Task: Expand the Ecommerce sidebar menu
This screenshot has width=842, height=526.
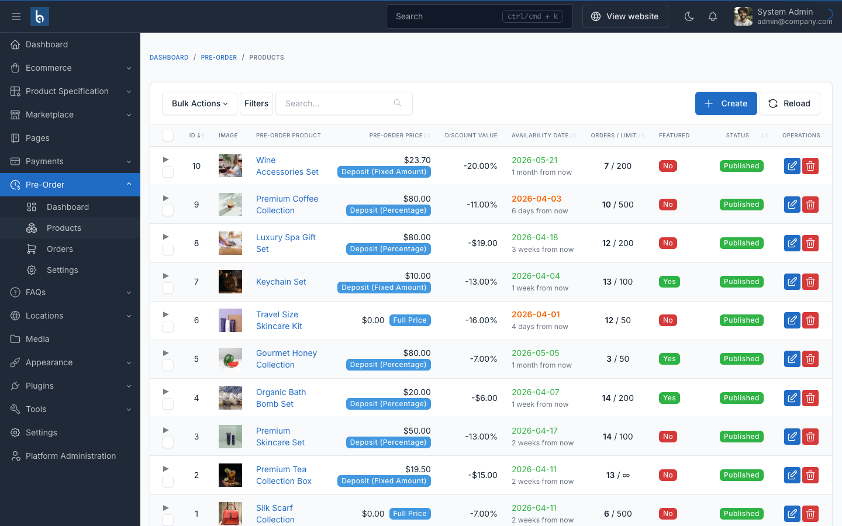Action: (x=70, y=68)
